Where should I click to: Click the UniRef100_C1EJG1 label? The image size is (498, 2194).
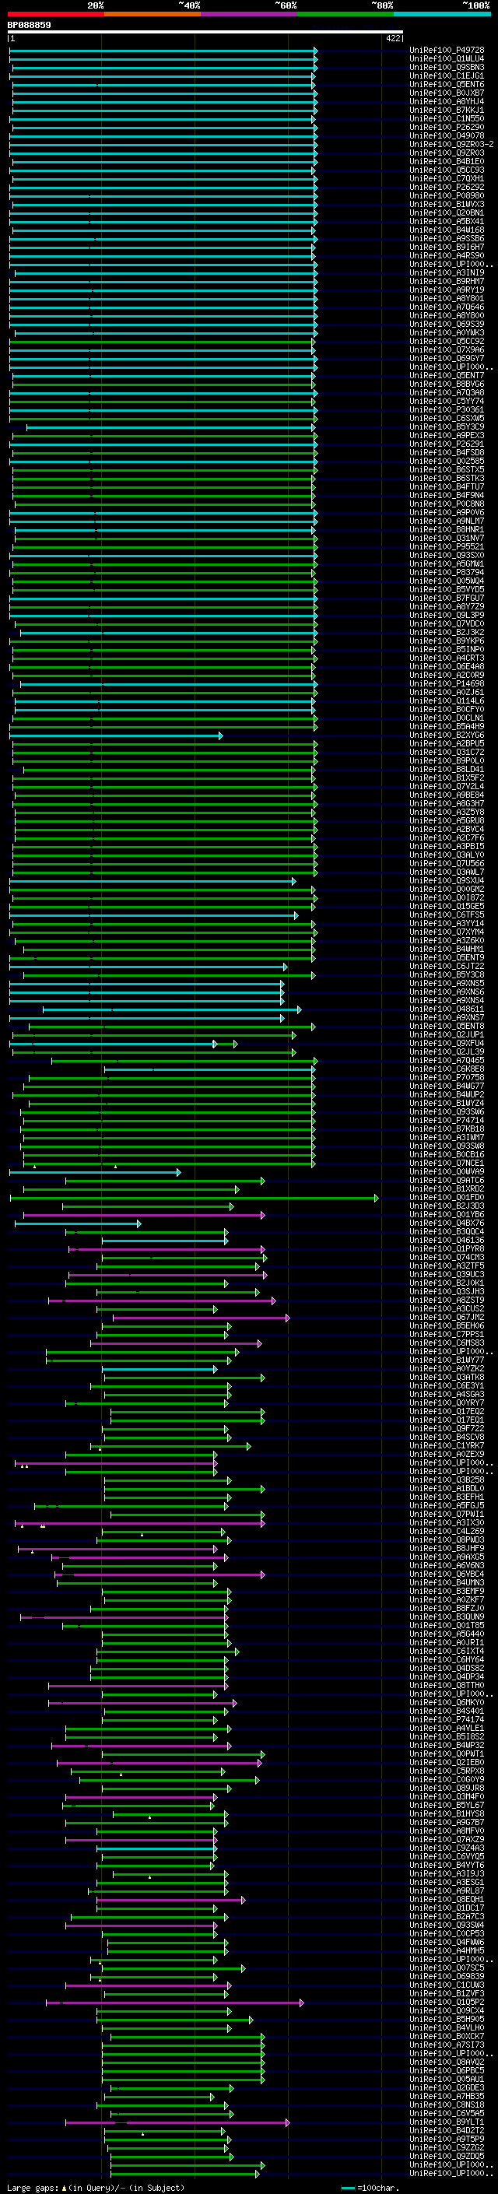click(447, 75)
